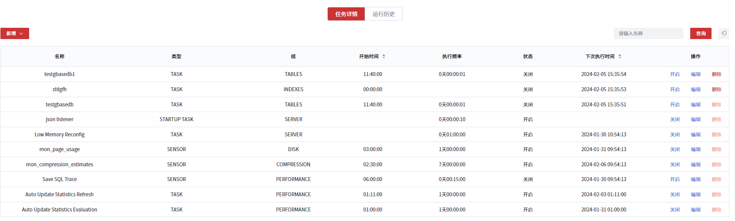Enable the testgbasedb task via 开启
The width and height of the screenshot is (735, 221).
click(675, 105)
